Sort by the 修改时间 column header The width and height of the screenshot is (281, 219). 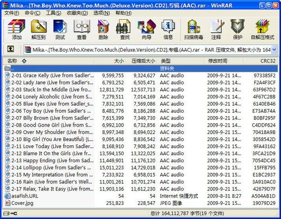tap(224, 61)
